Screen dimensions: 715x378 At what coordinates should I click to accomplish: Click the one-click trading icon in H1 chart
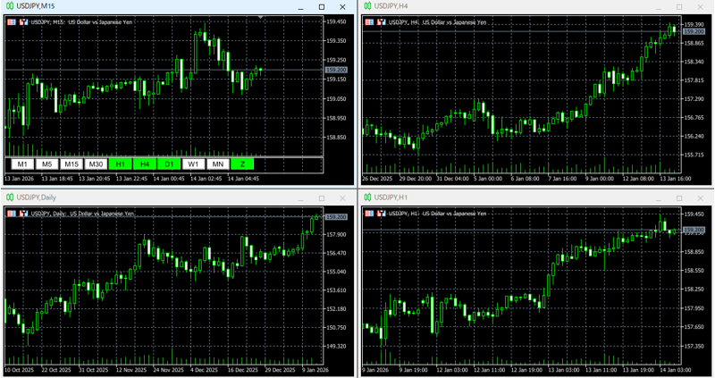381,214
